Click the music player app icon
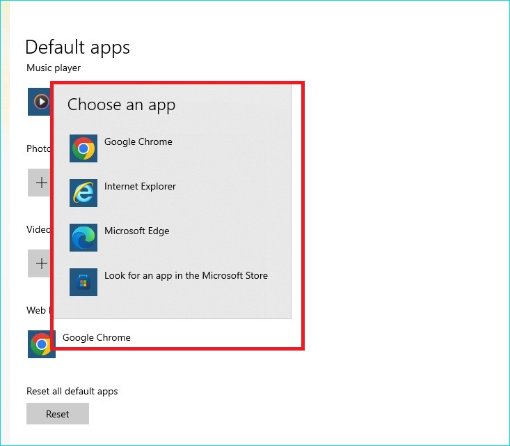The image size is (510, 446). pos(40,102)
